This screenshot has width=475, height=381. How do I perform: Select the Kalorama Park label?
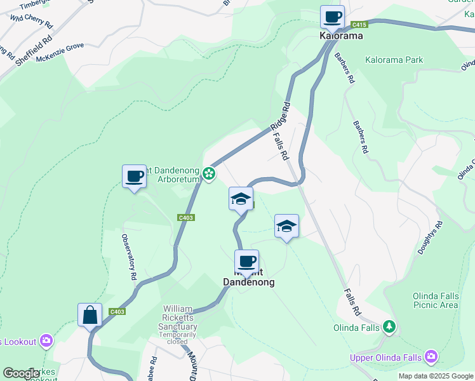click(x=394, y=60)
